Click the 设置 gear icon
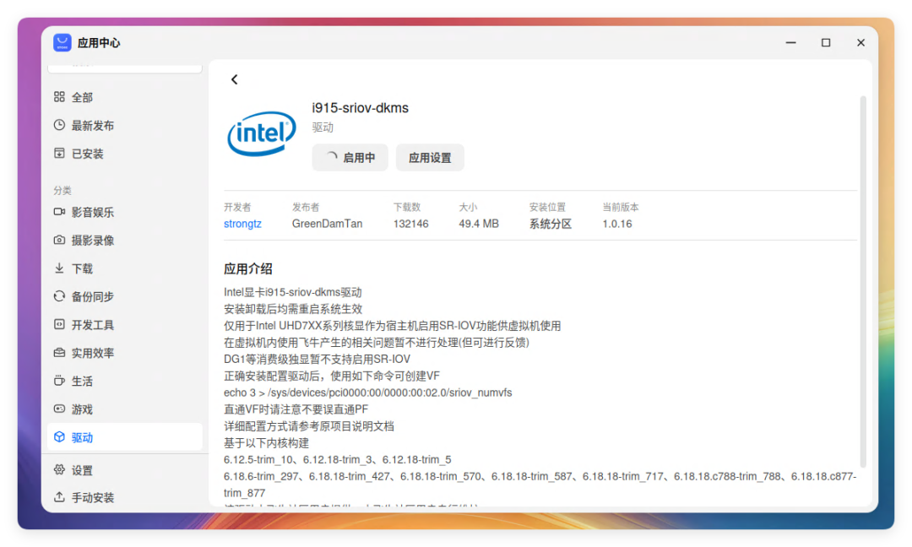 tap(59, 469)
